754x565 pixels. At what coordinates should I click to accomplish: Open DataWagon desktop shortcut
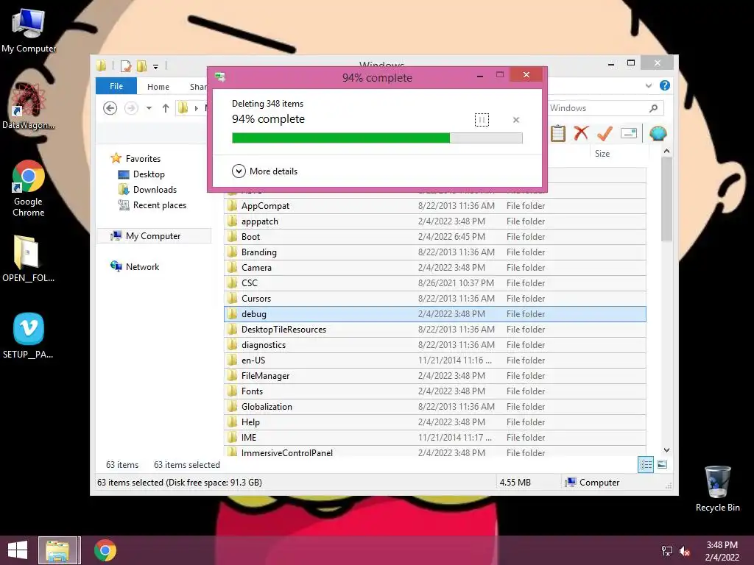click(29, 107)
